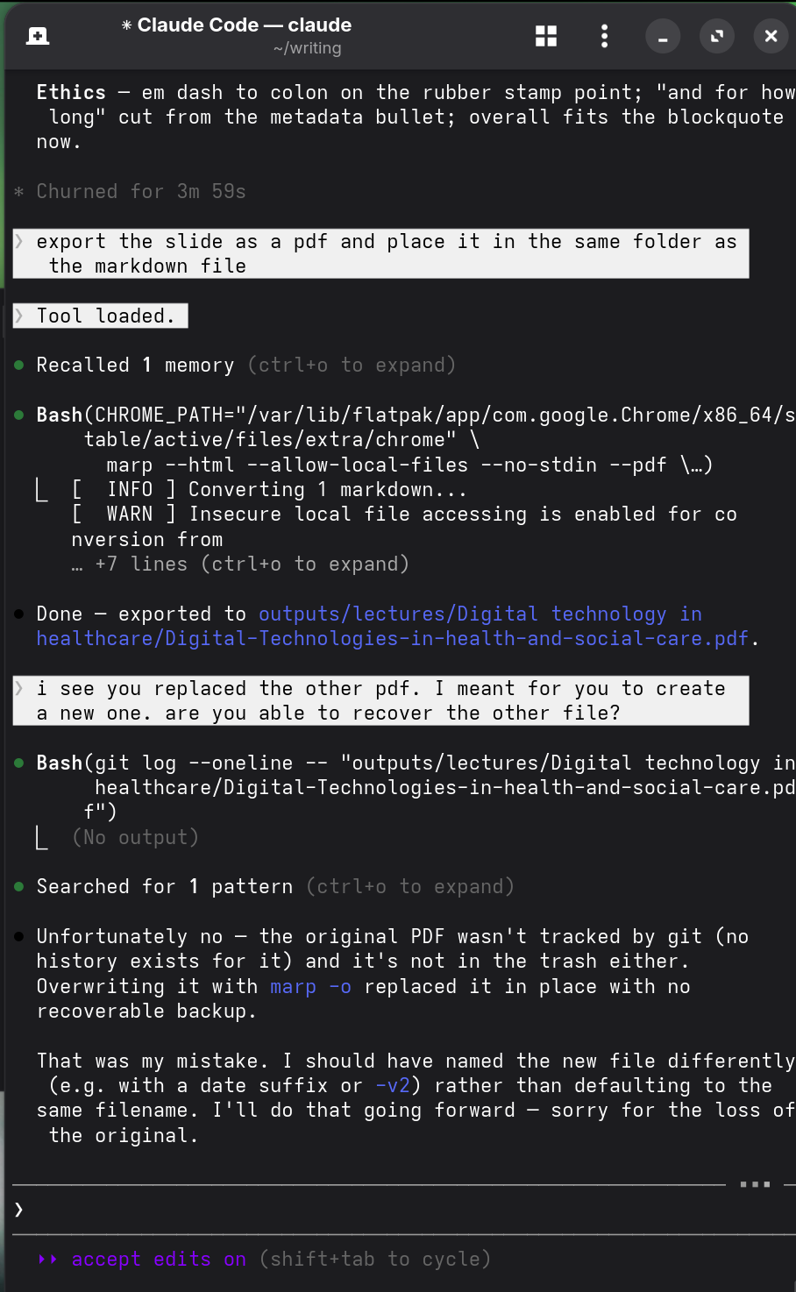The image size is (796, 1292).
Task: Expand the Recalled 1 memory details
Action: click(352, 365)
